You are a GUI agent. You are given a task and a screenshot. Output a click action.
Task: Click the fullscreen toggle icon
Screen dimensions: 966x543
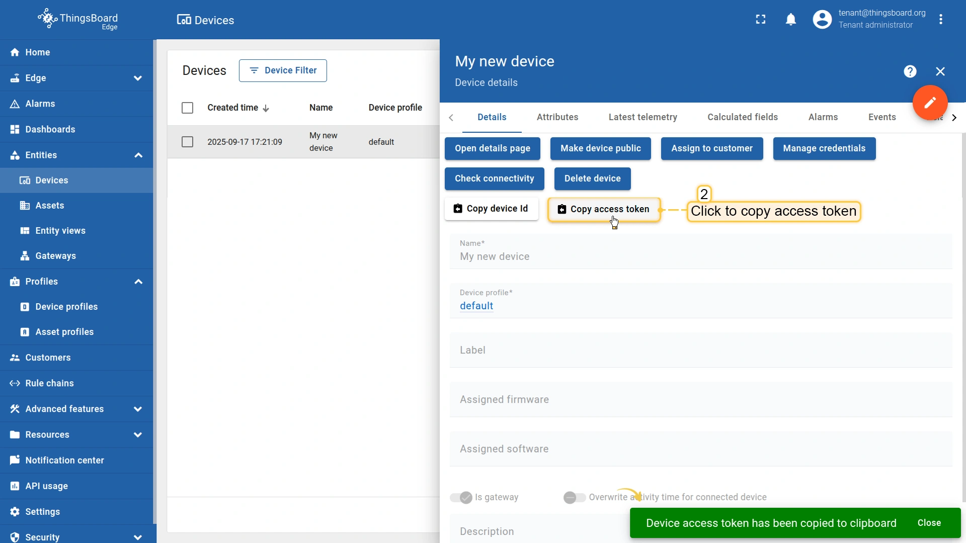point(761,19)
